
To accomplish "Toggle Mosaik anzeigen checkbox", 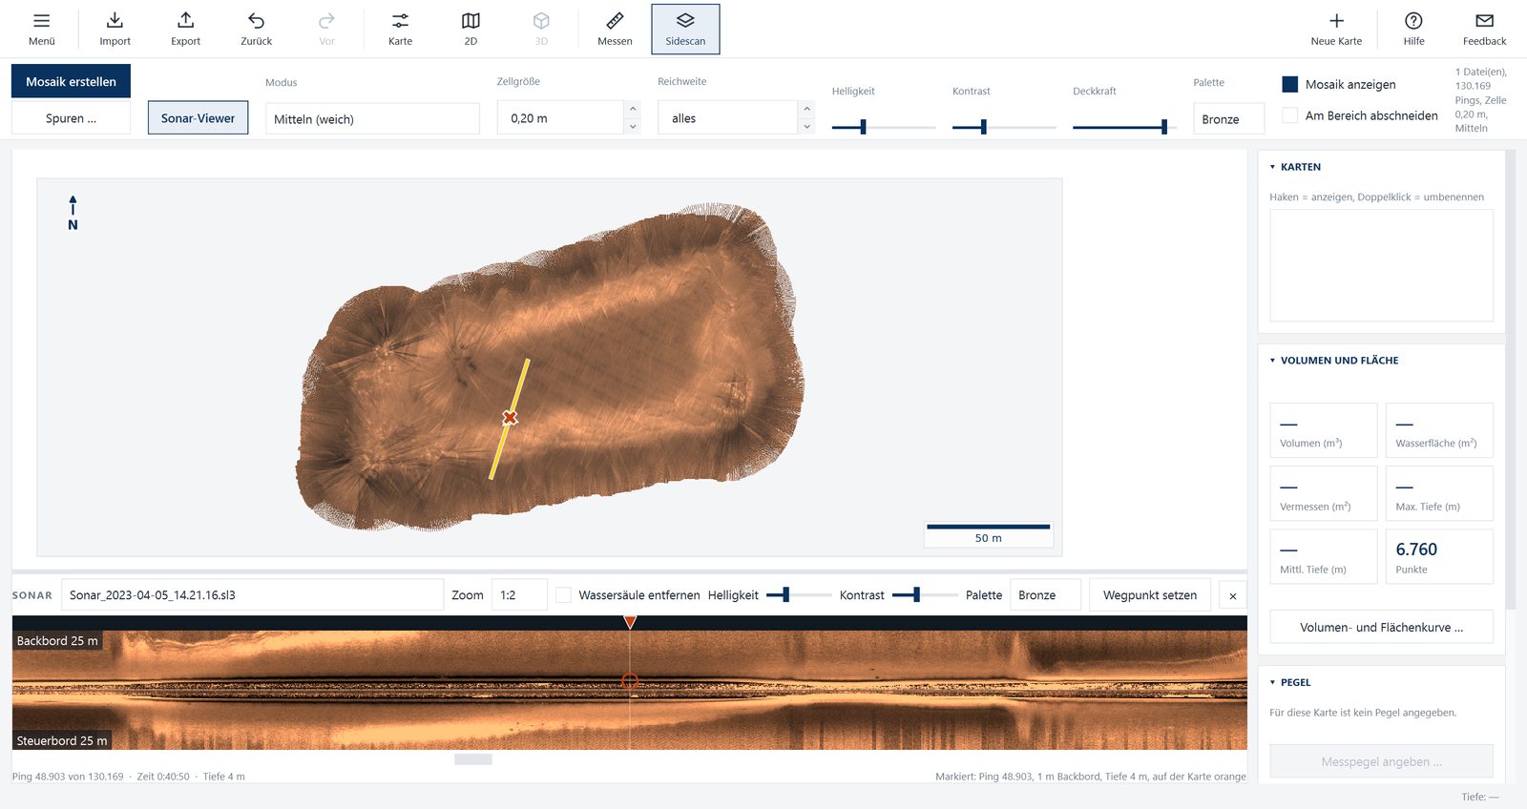I will point(1290,84).
